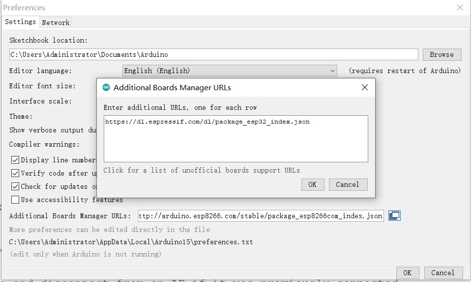
Task: Toggle Verify code after upload checkbox
Action: [x=15, y=173]
